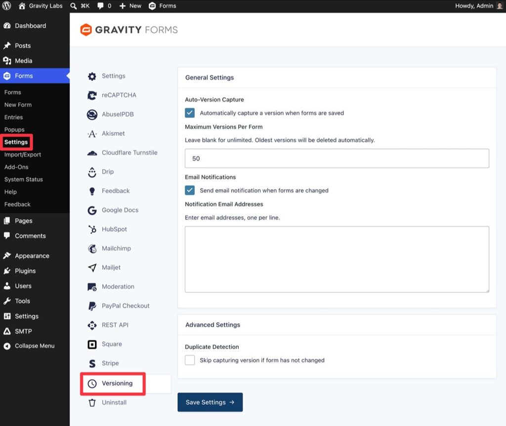Screen dimensions: 506x426
Task: Click the Users person icon
Action: point(7,286)
